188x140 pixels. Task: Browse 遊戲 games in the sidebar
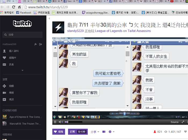(11, 86)
